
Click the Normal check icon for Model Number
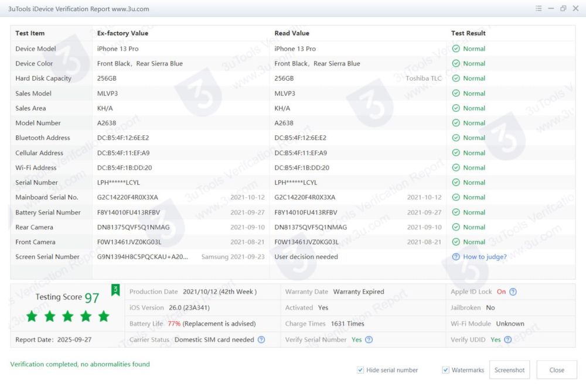(456, 123)
